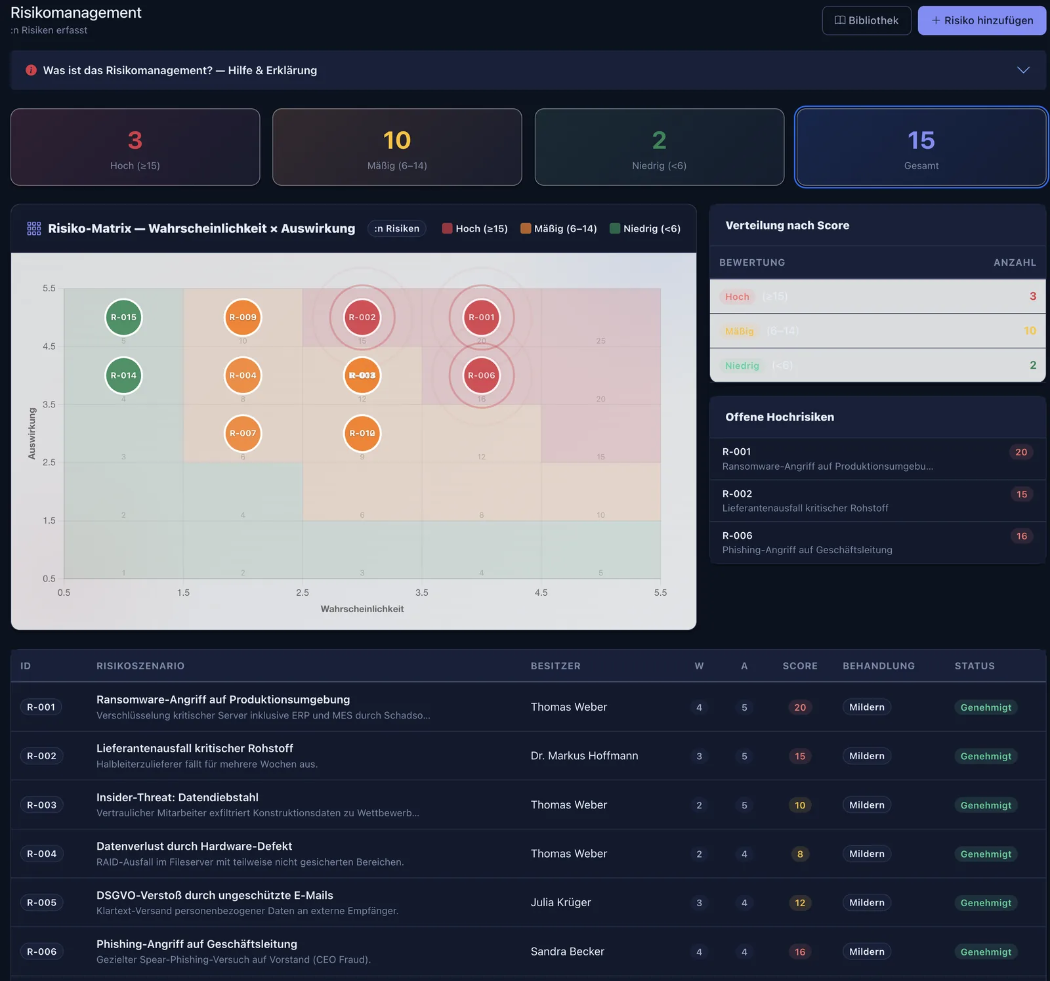Select the R-015 green bubble in matrix

[x=123, y=317]
